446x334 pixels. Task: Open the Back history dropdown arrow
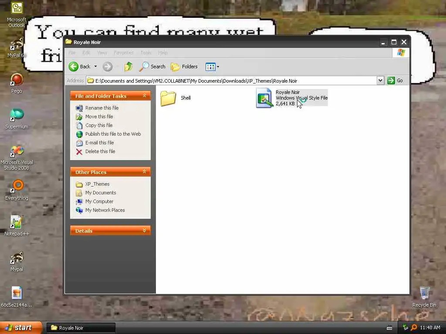[x=95, y=67]
